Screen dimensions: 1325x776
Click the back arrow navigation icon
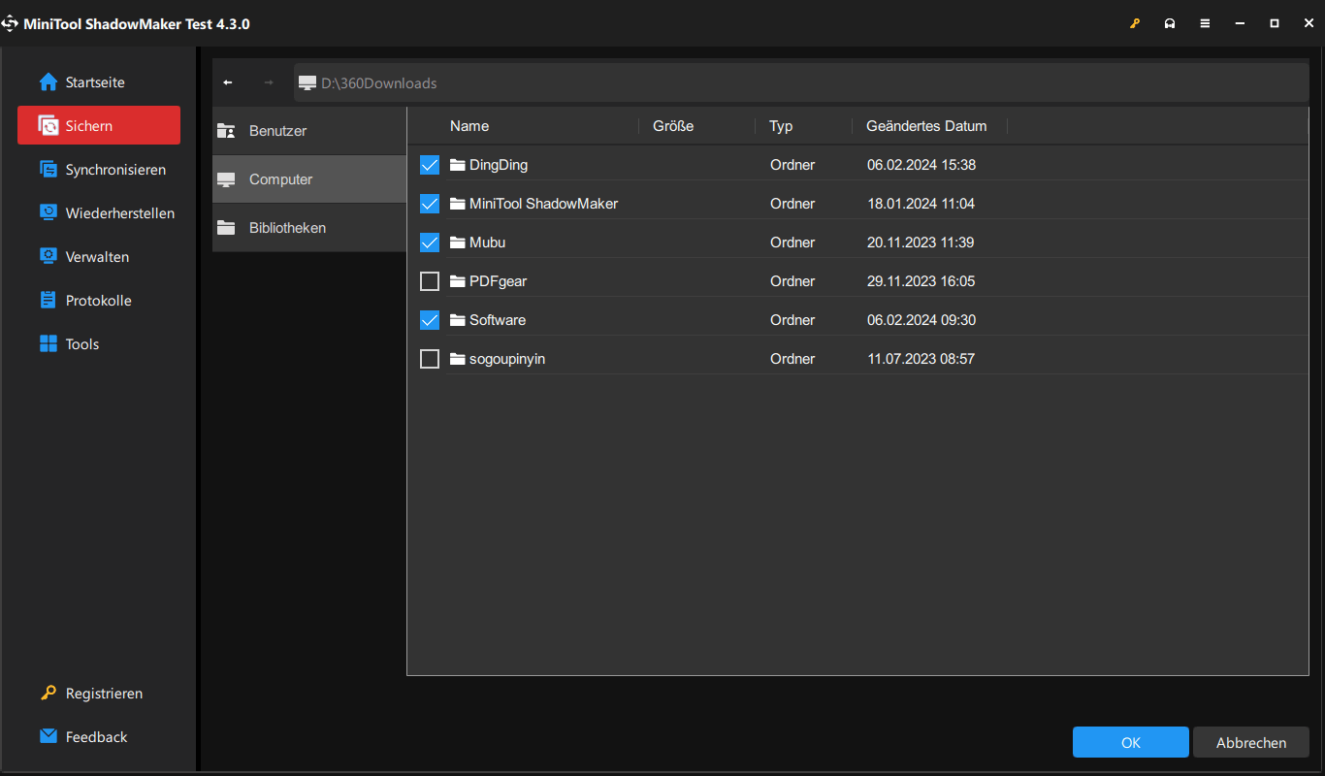click(x=228, y=82)
